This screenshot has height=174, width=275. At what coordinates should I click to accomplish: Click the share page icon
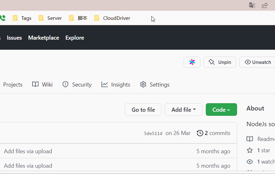point(265,5)
